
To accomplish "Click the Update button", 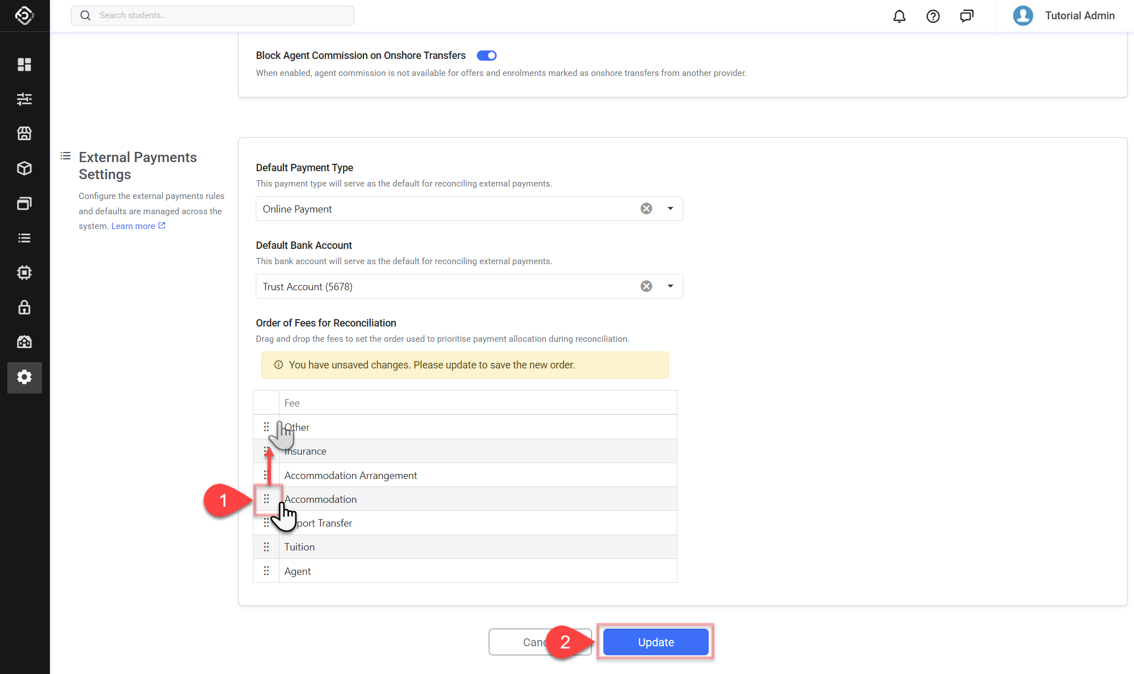I will click(x=655, y=642).
